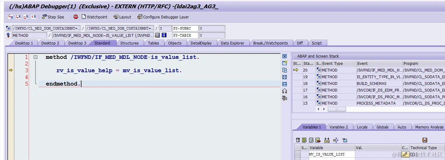Open the Tables tab
This screenshot has height=160, width=445.
click(x=153, y=43)
